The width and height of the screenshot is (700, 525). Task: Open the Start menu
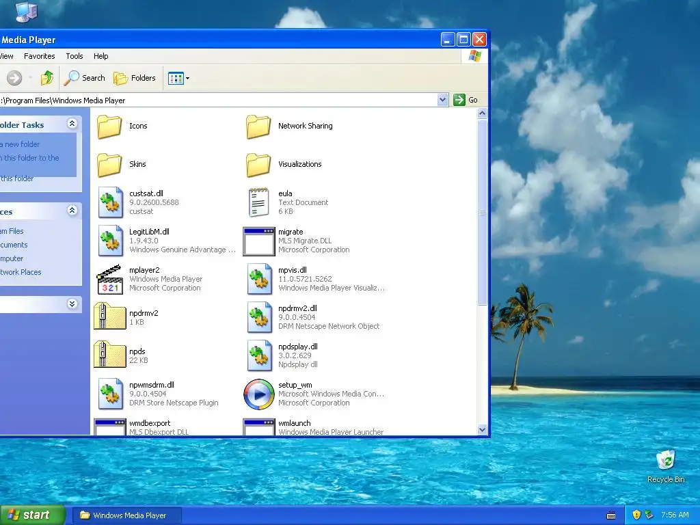point(33,515)
